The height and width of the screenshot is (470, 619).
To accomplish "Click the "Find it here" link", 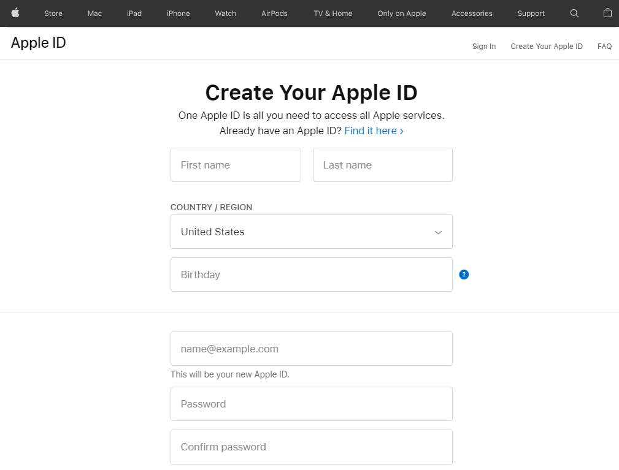I will tap(371, 131).
